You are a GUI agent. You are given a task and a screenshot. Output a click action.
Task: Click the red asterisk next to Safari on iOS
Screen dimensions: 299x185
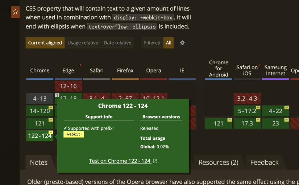point(259,66)
